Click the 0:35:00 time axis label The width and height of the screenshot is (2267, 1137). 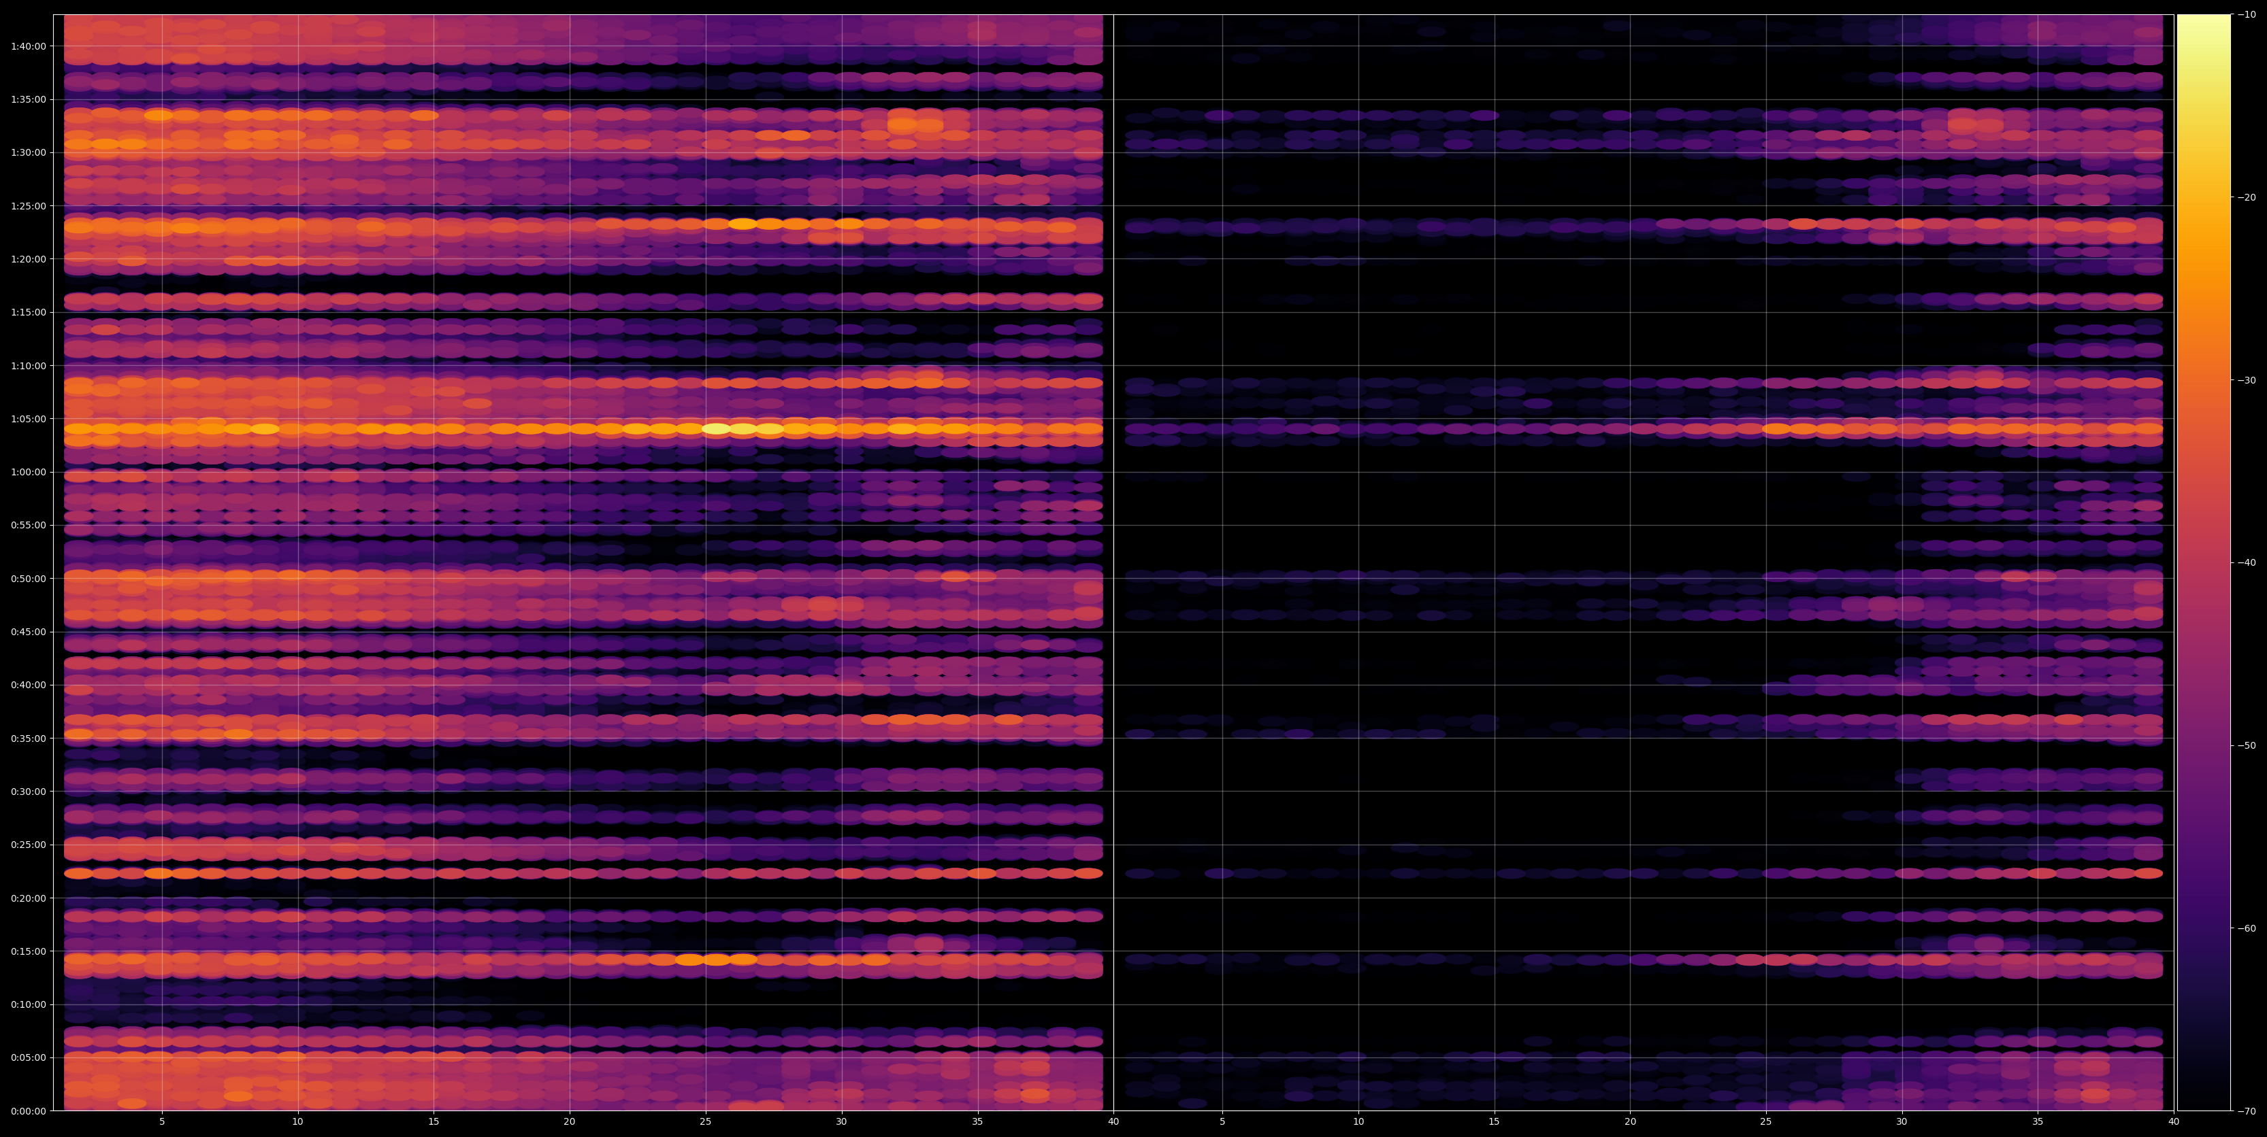tap(28, 739)
